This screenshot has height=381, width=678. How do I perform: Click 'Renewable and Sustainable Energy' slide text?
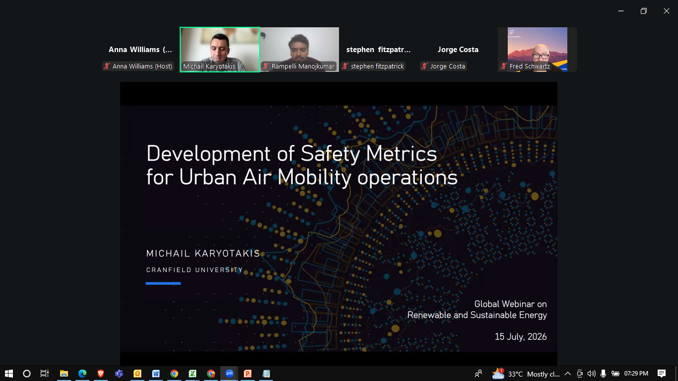tap(477, 315)
